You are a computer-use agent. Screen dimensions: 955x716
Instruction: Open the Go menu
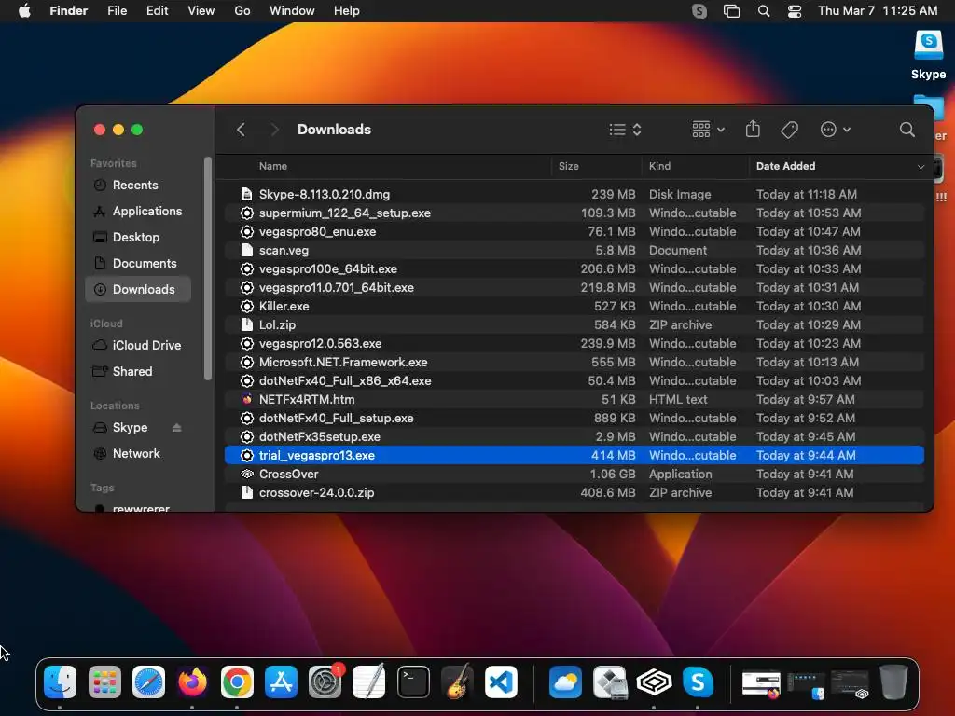pyautogui.click(x=242, y=11)
